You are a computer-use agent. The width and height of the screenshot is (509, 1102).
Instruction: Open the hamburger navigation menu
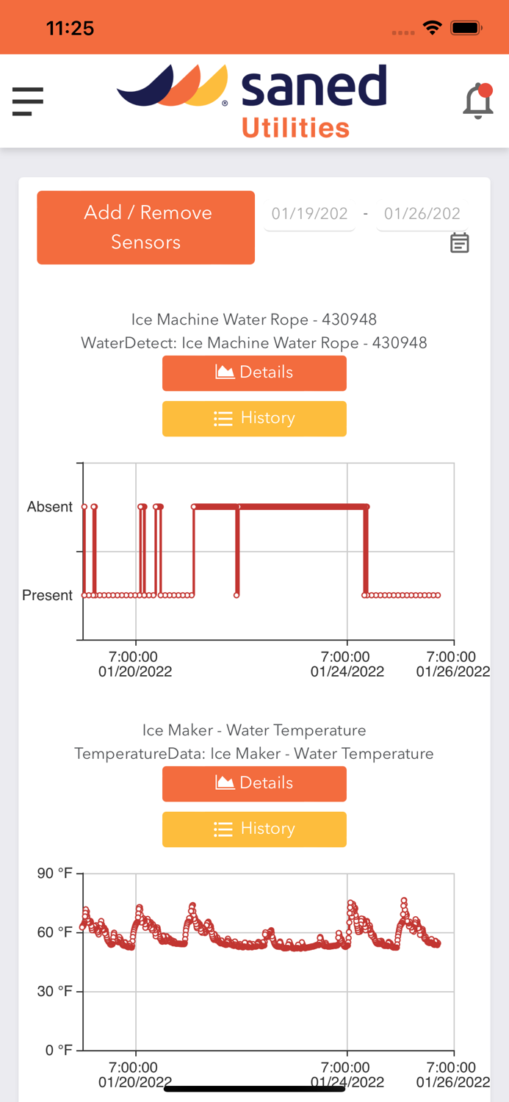[27, 101]
